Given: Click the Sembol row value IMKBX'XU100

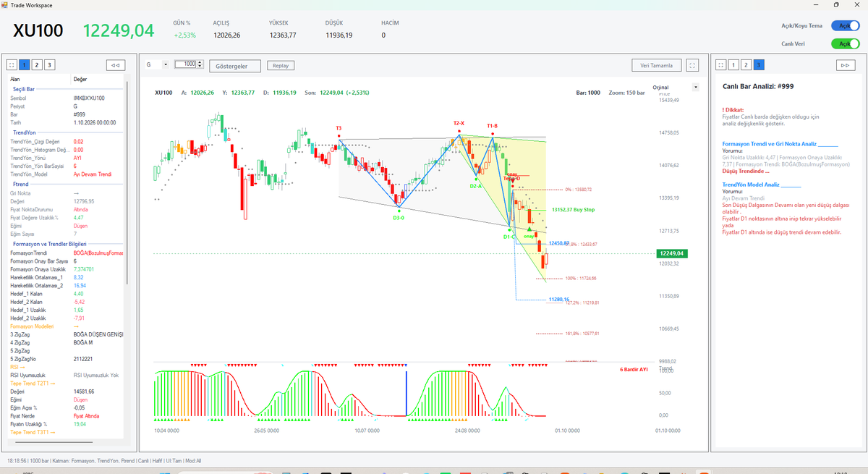Looking at the screenshot, I should tap(89, 98).
